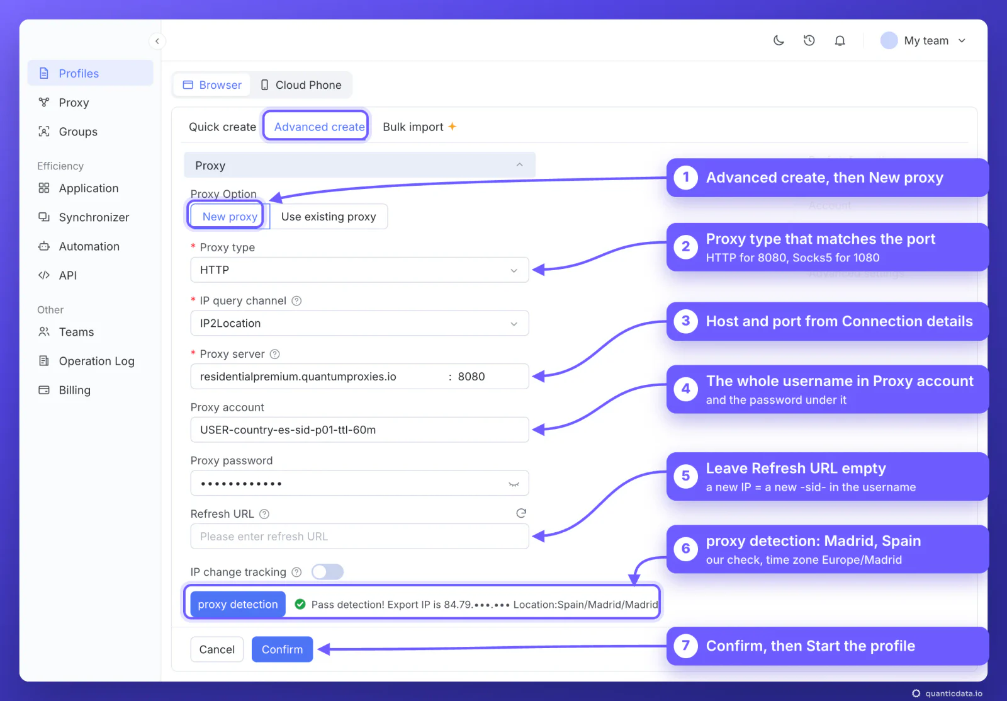Viewport: 1007px width, 701px height.
Task: Select the New proxy option
Action: coord(230,217)
